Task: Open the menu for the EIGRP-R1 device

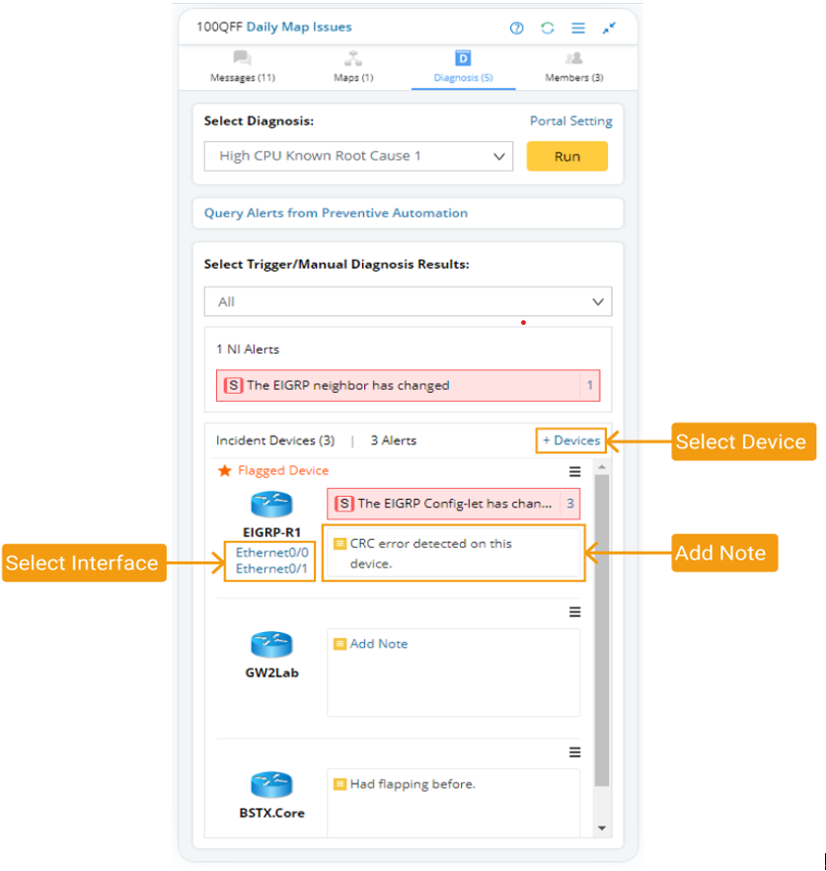Action: (x=574, y=472)
